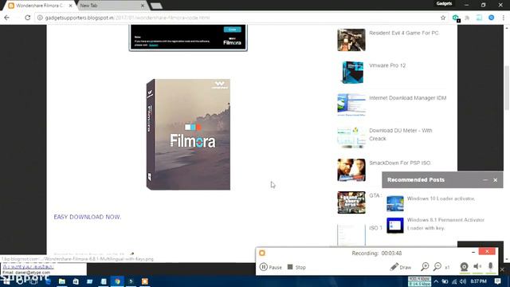The width and height of the screenshot is (510, 287).
Task: Click the browser back arrow
Action: (7, 18)
